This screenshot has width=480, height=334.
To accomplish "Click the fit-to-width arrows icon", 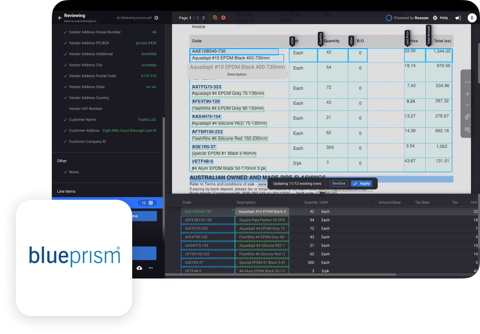I will 467,82.
